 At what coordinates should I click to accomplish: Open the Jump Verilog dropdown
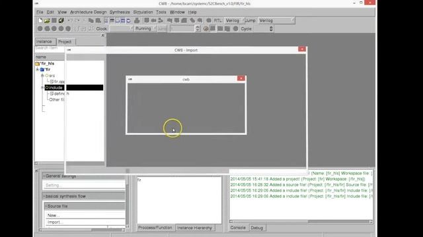point(276,20)
